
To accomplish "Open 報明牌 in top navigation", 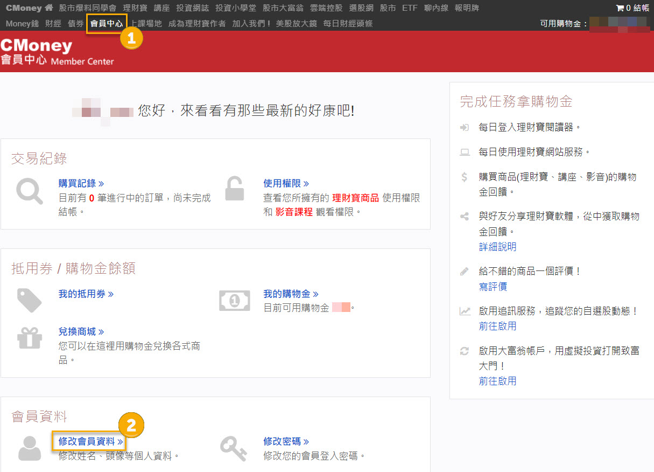I will click(x=467, y=8).
